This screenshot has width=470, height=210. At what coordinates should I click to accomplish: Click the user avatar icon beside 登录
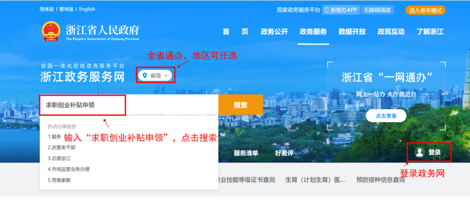click(x=420, y=152)
